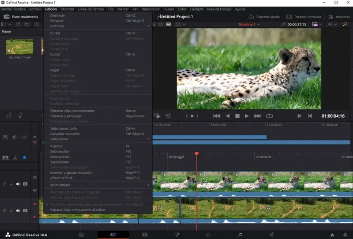This screenshot has height=239, width=353.
Task: Click the red playhead handle on timeline ruler
Action: coord(196,153)
